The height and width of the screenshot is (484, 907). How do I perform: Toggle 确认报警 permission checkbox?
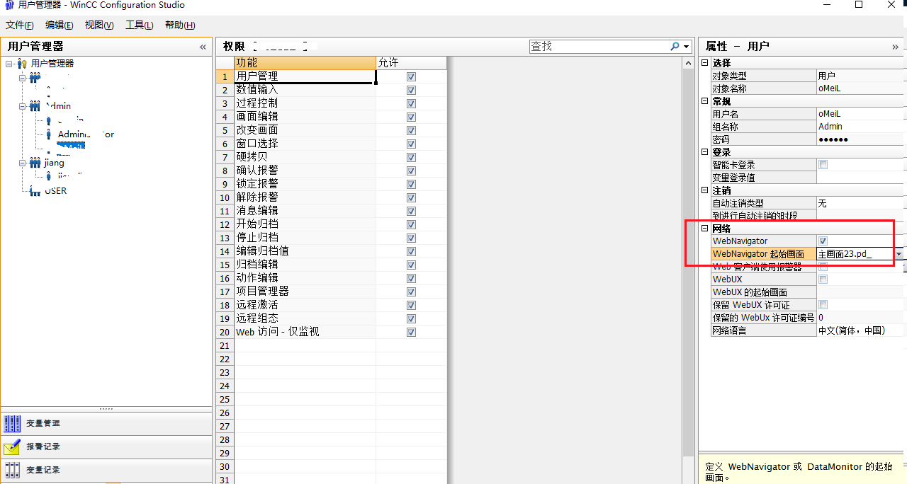pos(412,171)
